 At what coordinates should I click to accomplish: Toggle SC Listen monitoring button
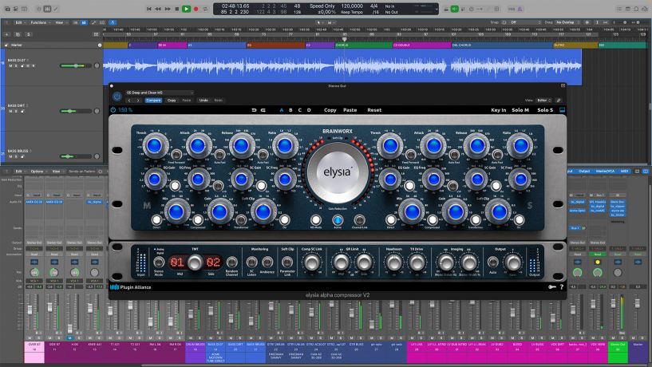[251, 262]
